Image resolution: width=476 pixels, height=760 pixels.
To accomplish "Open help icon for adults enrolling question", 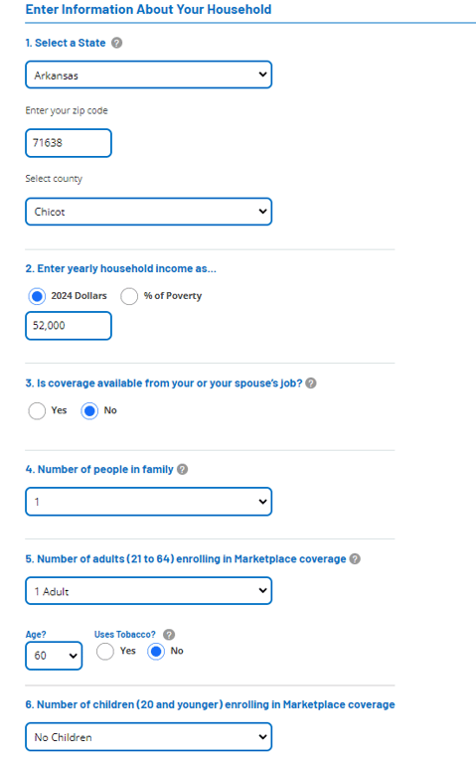I will pyautogui.click(x=355, y=559).
